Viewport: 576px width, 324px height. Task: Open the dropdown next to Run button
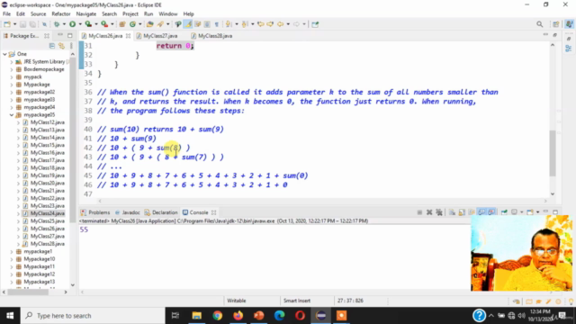(80, 24)
